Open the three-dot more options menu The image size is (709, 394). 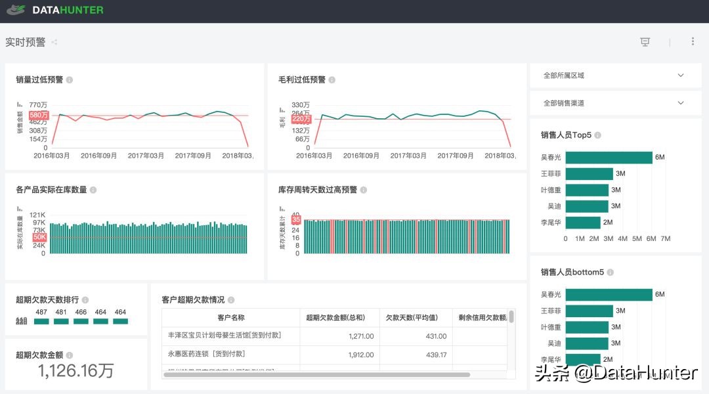pyautogui.click(x=693, y=41)
